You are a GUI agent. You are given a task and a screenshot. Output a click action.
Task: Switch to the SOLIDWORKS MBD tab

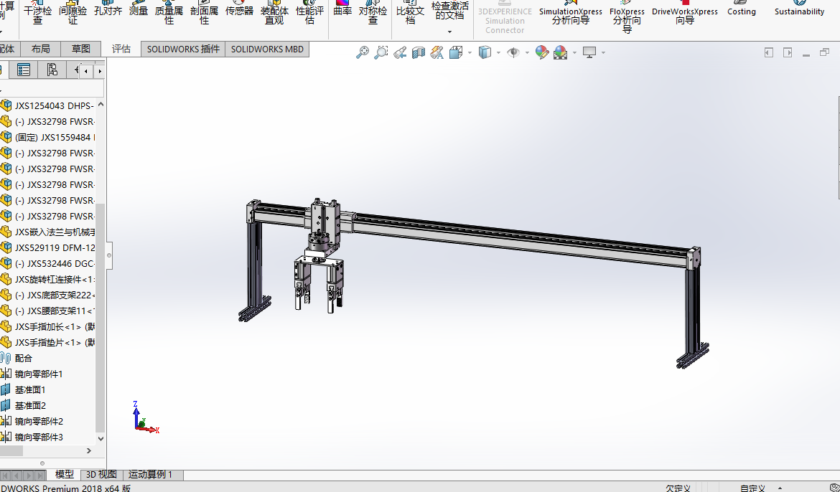(267, 49)
